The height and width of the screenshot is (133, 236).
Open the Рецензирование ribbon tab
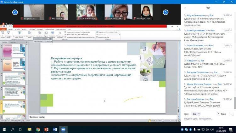tap(61, 29)
